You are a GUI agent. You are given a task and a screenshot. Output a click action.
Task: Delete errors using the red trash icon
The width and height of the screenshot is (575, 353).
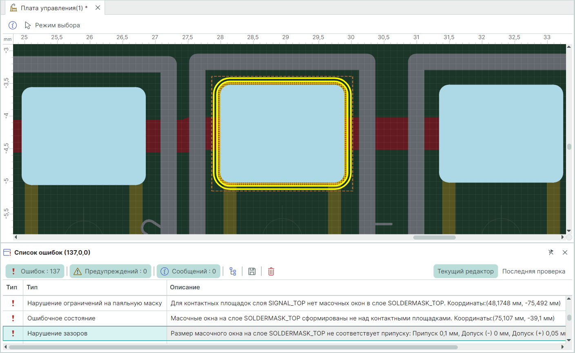pos(271,271)
